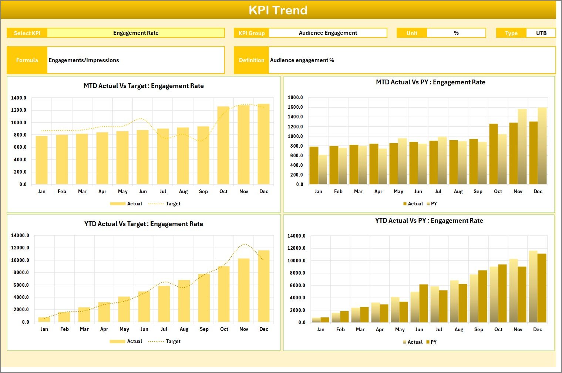
Task: Click the Formula text Engagements/Impressions
Action: 83,60
